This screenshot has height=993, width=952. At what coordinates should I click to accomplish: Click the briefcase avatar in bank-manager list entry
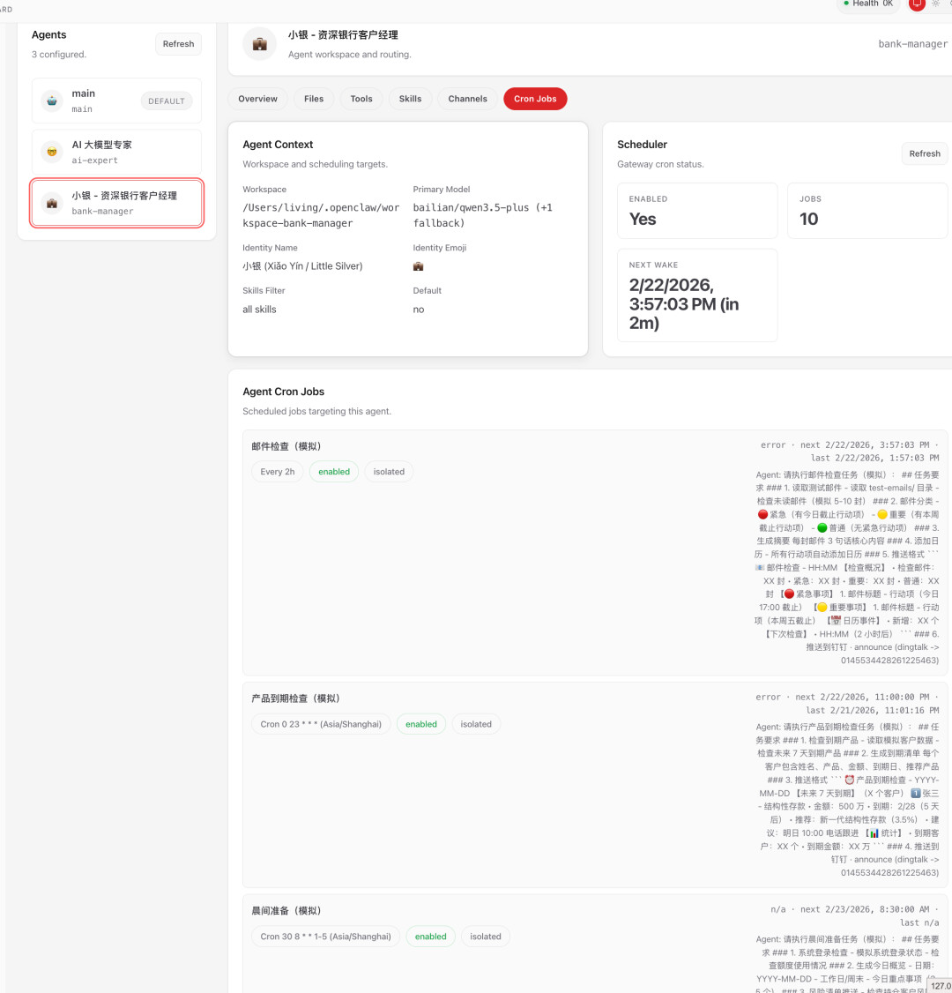[52, 203]
